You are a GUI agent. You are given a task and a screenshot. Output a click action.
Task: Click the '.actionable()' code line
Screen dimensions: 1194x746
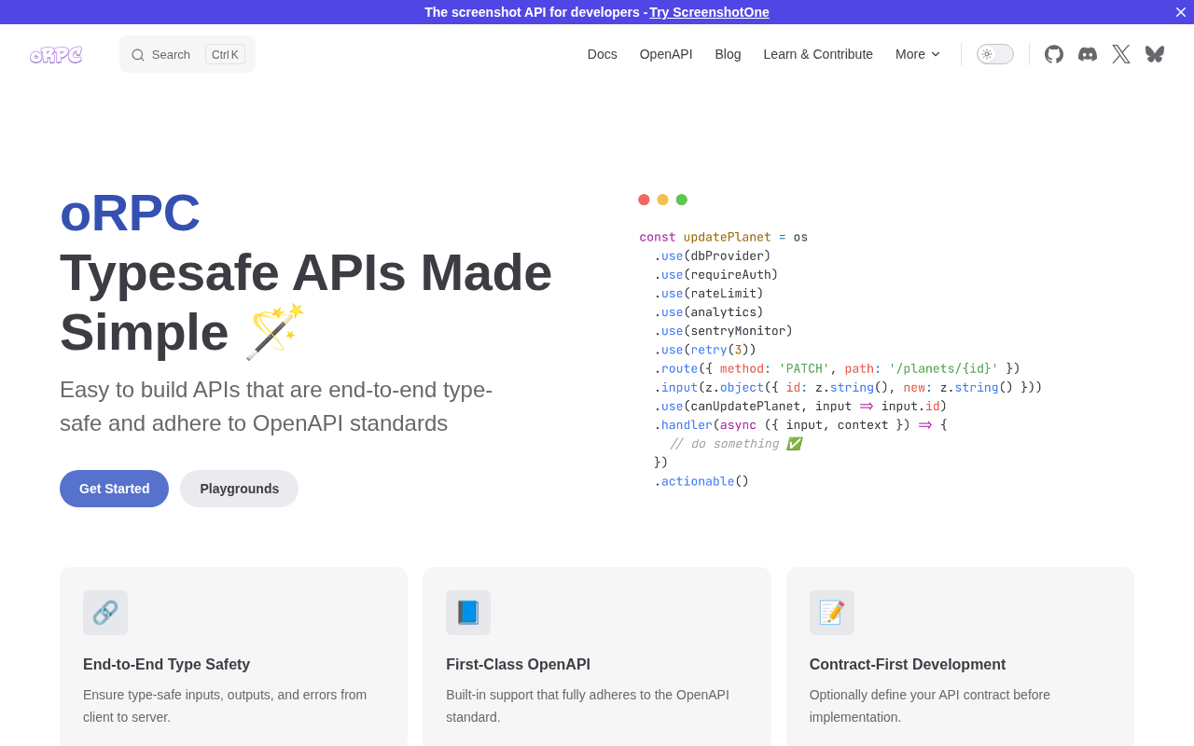701,481
